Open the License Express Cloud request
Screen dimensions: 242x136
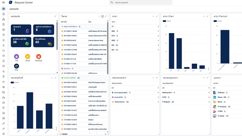click(96, 40)
